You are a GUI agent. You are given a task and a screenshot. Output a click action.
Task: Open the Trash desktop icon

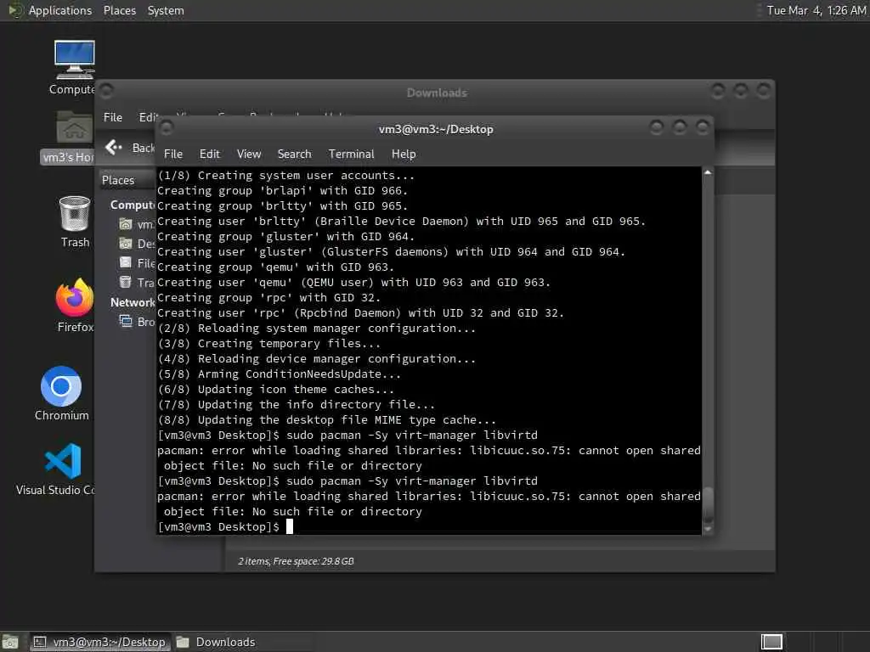(75, 213)
